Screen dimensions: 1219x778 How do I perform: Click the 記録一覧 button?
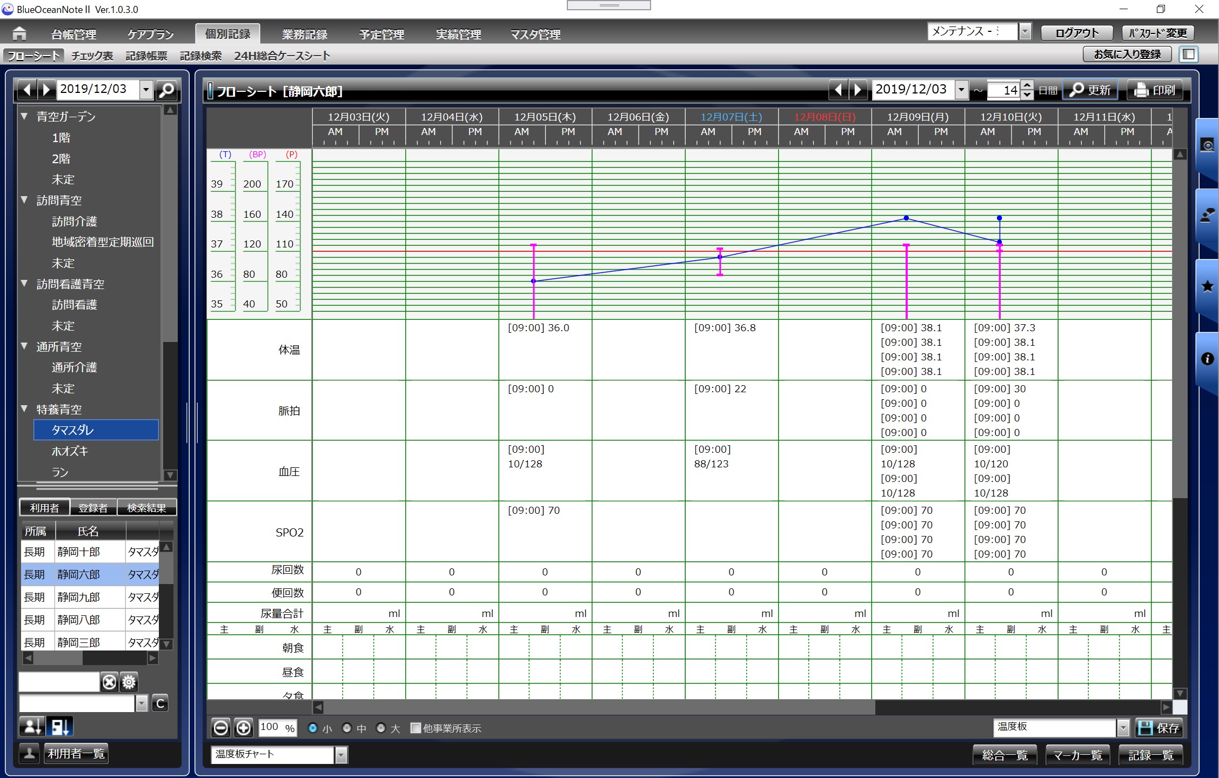click(x=1150, y=755)
